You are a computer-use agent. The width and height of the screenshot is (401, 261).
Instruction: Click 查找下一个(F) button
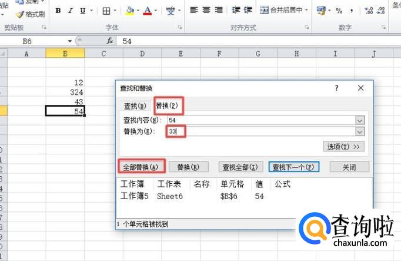[293, 167]
